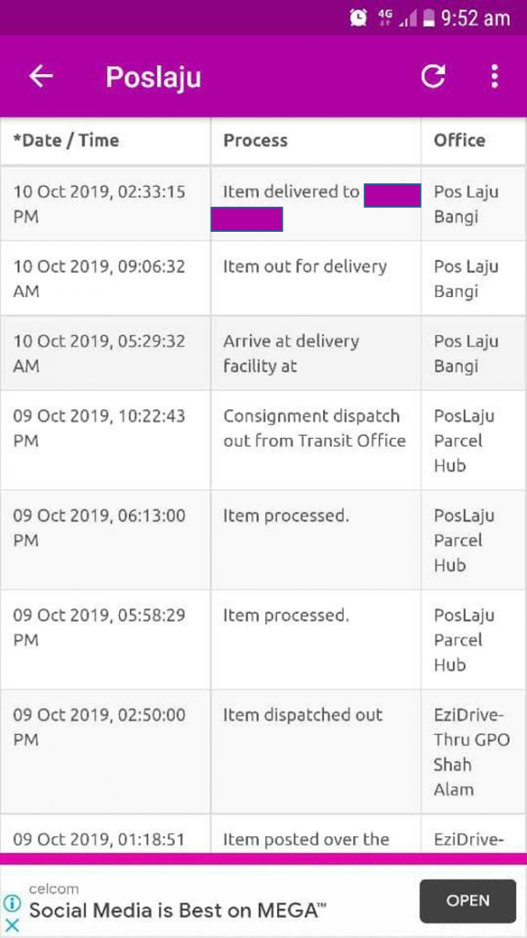Refresh the Poslaju tracking results
Image resolution: width=527 pixels, height=938 pixels.
click(x=433, y=77)
